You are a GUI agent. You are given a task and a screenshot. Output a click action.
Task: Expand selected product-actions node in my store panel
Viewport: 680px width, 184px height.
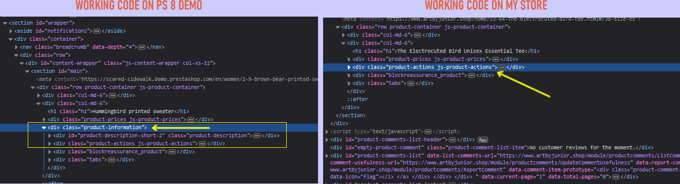coord(349,67)
